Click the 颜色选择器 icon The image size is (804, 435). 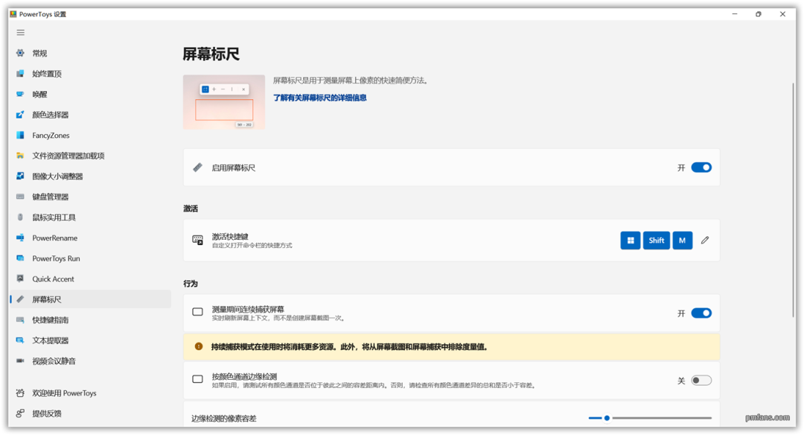tap(20, 115)
